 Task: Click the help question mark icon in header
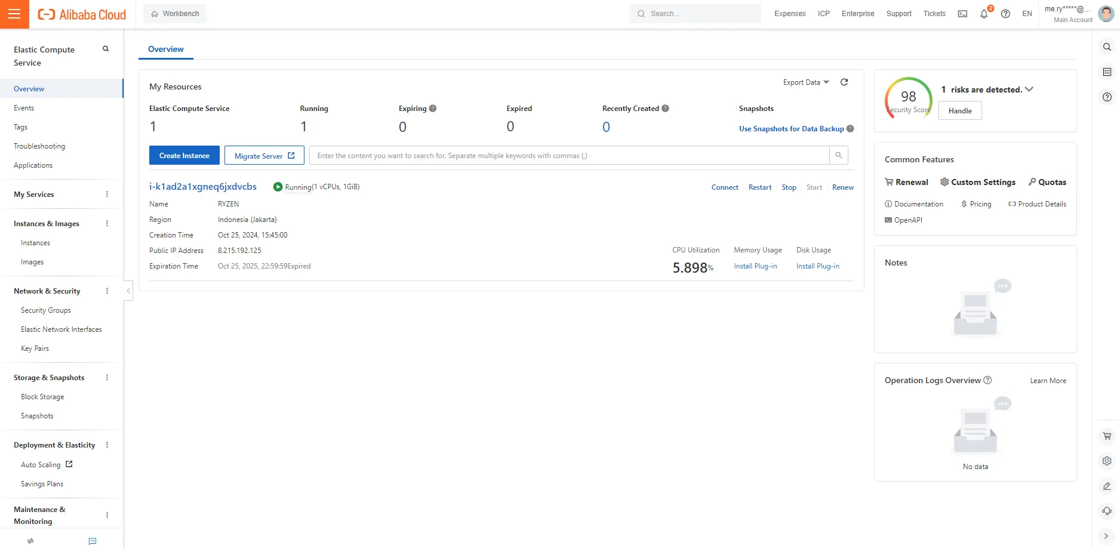(x=1005, y=14)
